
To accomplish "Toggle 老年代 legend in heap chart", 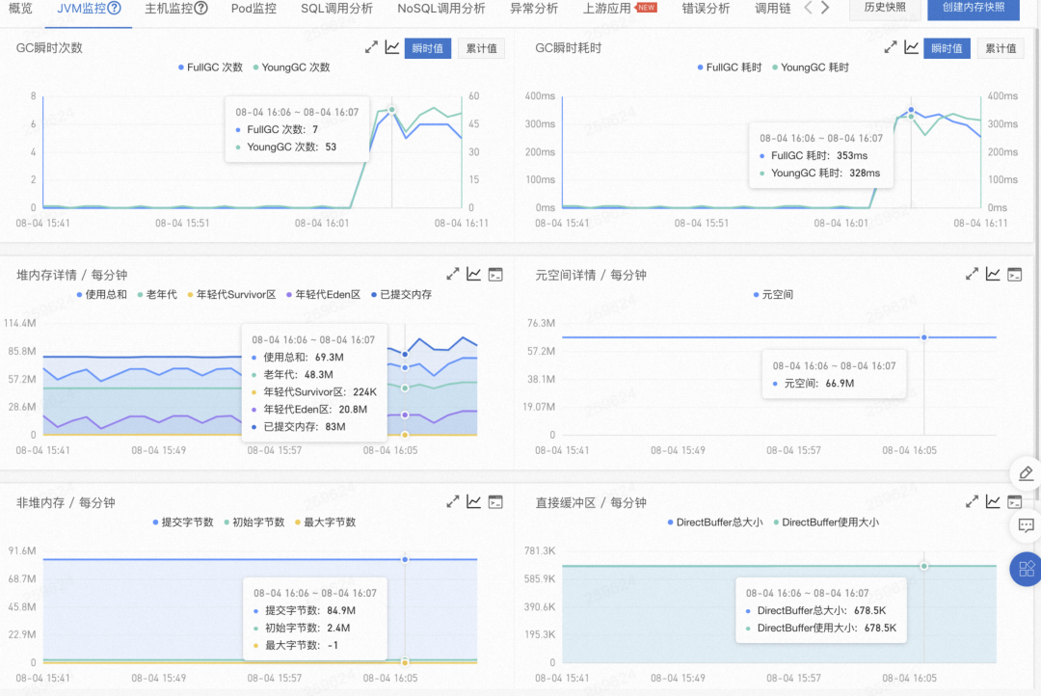I will coord(157,294).
